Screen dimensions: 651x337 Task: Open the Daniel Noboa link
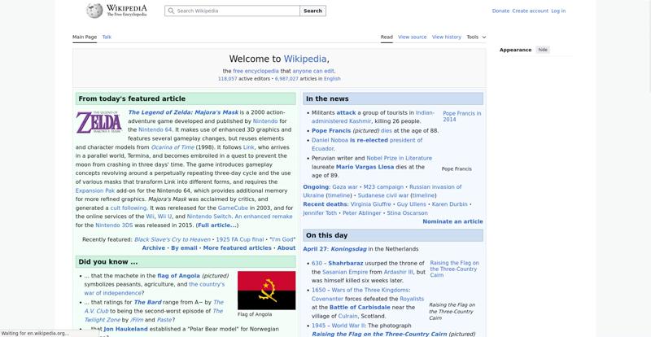tap(330, 140)
